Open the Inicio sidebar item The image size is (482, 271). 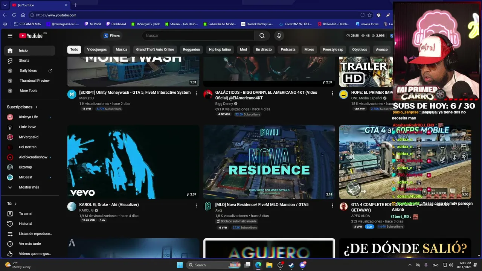(30, 50)
